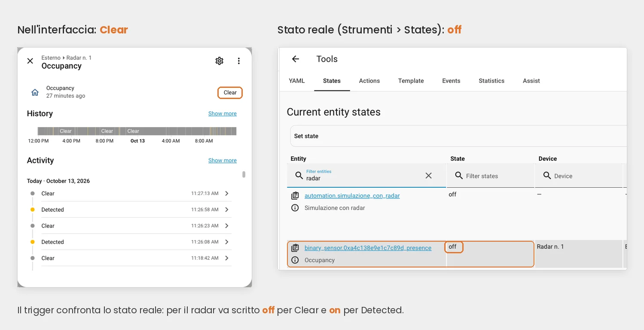Screen dimensions: 644x330
Task: Open the Statistics tab
Action: point(491,81)
